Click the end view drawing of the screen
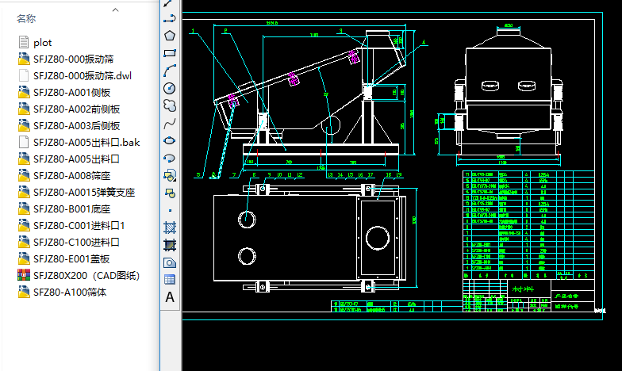This screenshot has width=622, height=371. click(x=508, y=94)
